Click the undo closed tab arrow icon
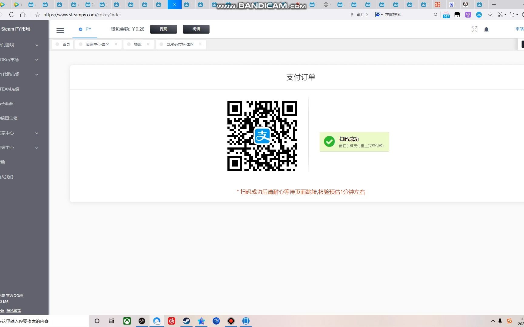Image resolution: width=524 pixels, height=327 pixels. point(512,15)
